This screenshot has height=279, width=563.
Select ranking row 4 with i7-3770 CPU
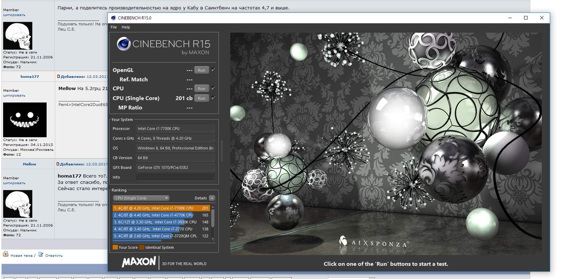pyautogui.click(x=161, y=229)
